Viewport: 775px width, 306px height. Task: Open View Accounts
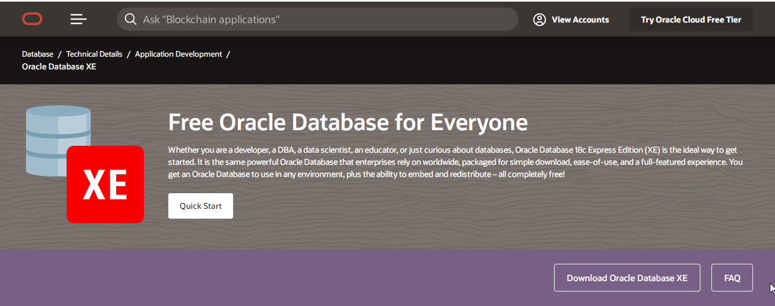(571, 20)
